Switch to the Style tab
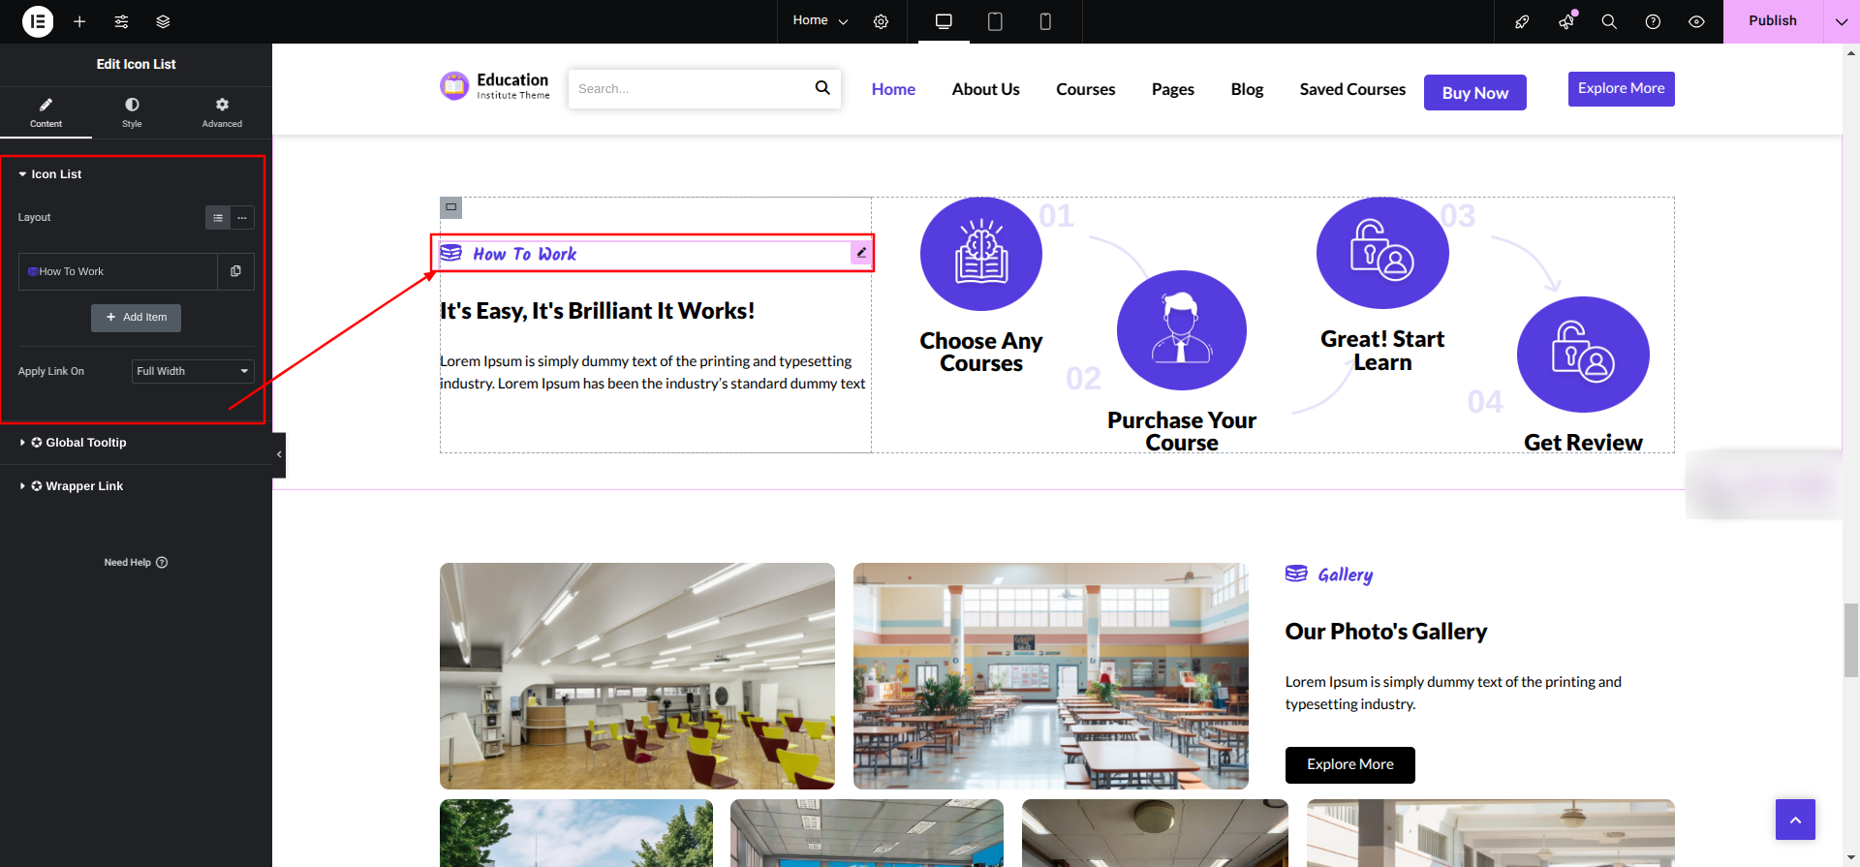This screenshot has width=1860, height=867. (132, 112)
